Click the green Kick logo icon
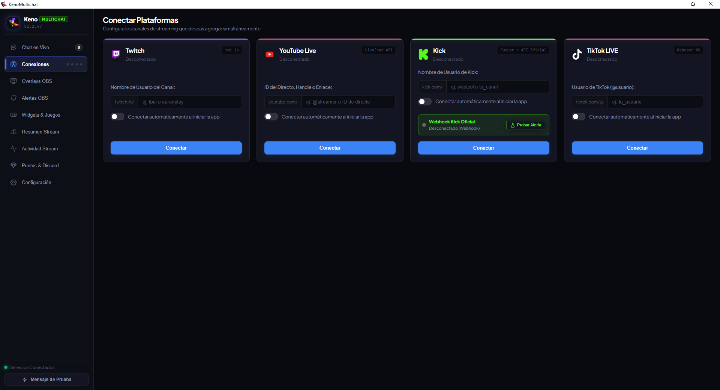This screenshot has width=720, height=390. (x=423, y=54)
